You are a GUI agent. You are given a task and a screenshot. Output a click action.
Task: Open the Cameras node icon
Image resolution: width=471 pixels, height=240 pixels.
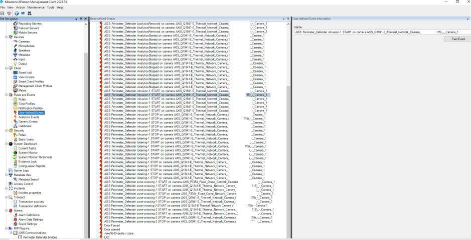click(x=15, y=41)
